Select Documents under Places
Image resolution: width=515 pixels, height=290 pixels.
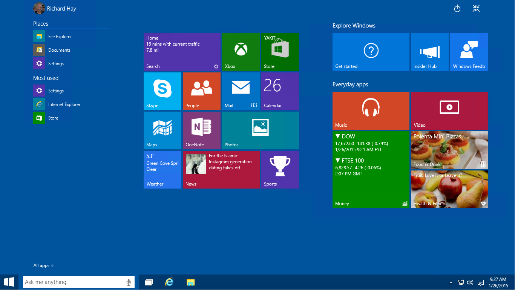(59, 49)
